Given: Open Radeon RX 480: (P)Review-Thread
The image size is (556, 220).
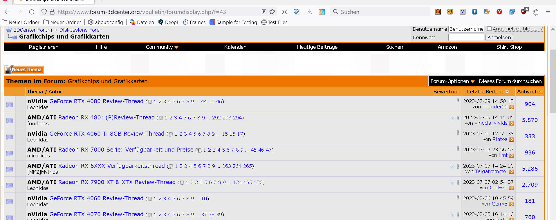Looking at the screenshot, I should click(x=106, y=117).
